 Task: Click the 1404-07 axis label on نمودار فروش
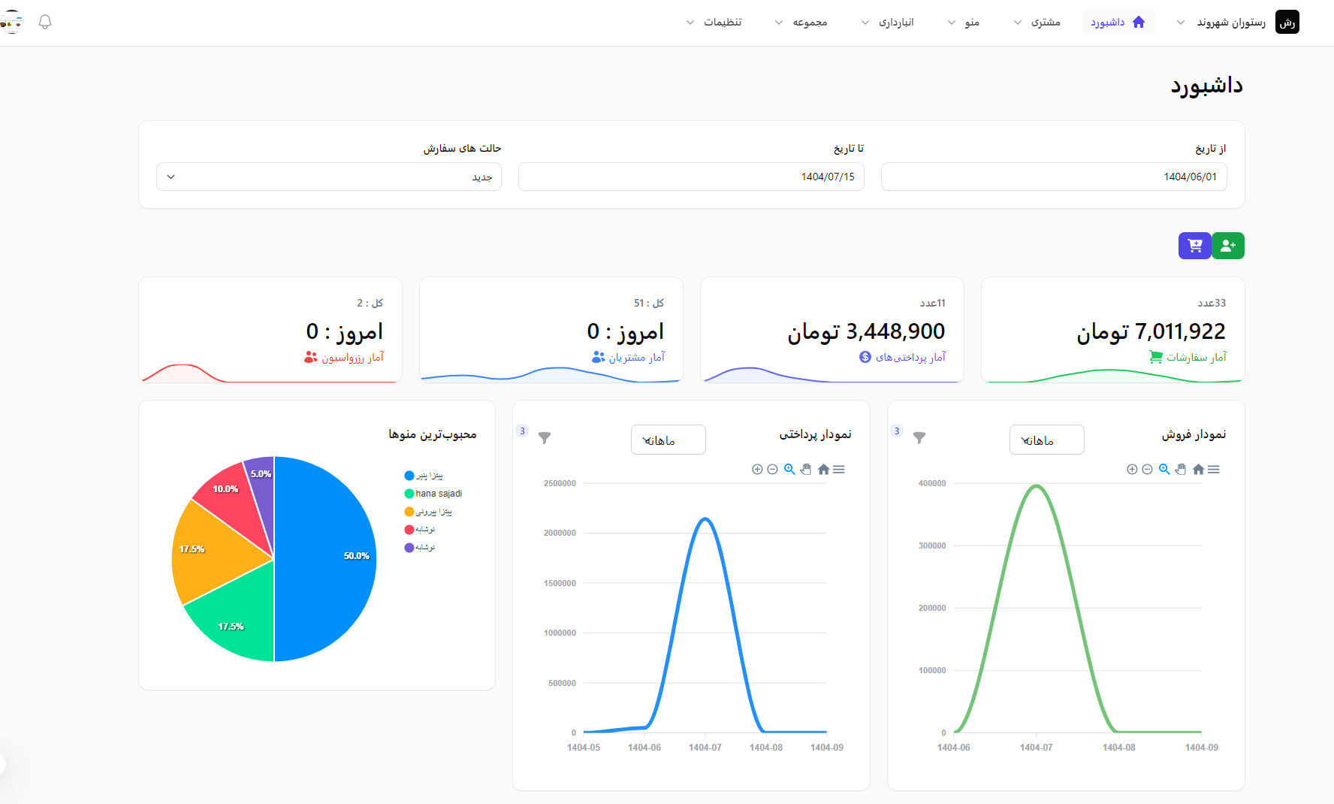click(x=1037, y=748)
